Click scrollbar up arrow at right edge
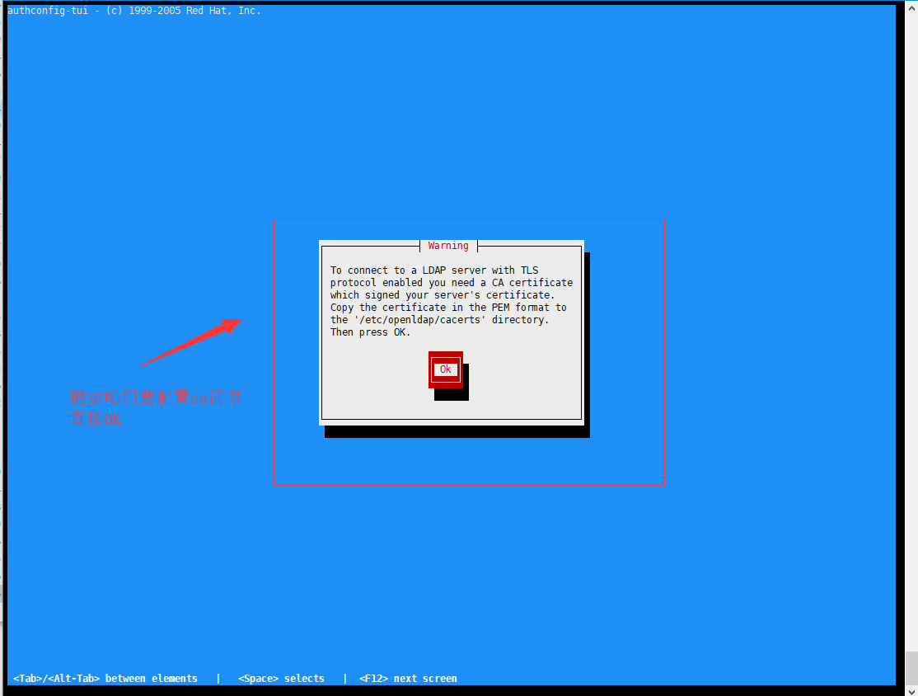The height and width of the screenshot is (696, 918). (911, 8)
